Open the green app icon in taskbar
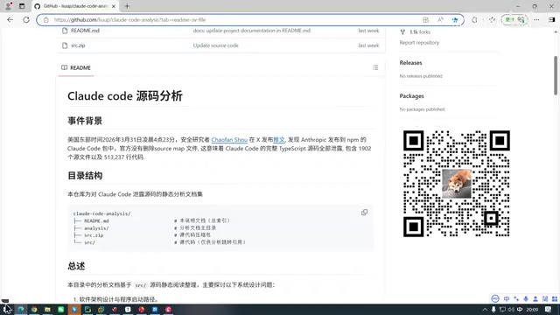The image size is (560, 315). point(61,309)
